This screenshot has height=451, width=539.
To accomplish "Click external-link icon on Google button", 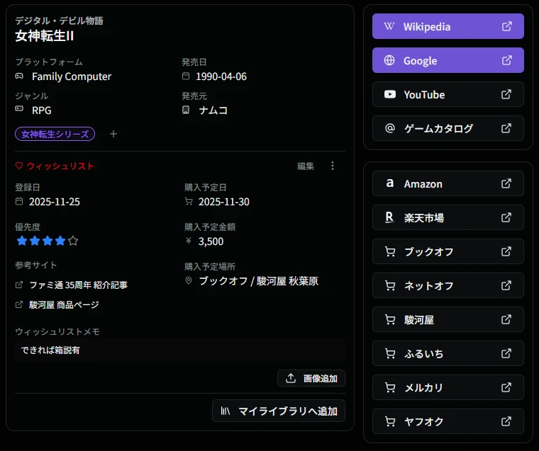I will (507, 60).
